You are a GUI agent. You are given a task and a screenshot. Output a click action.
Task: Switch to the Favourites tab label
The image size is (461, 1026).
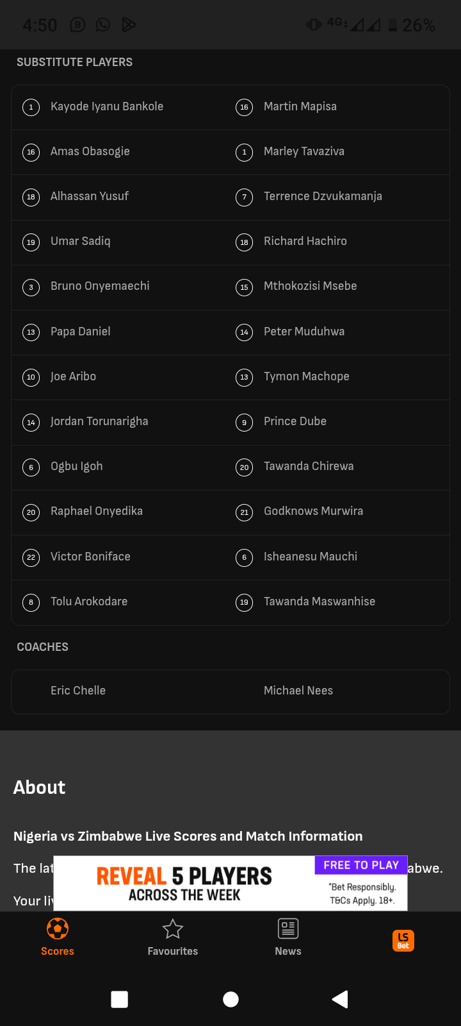pyautogui.click(x=173, y=951)
